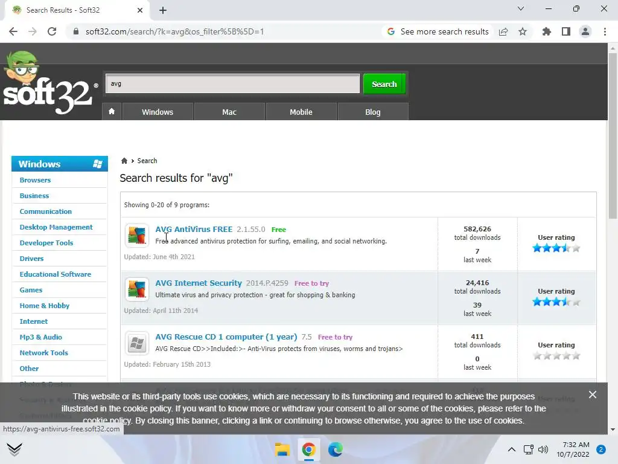Open Chrome three-dot menu

[x=605, y=31]
